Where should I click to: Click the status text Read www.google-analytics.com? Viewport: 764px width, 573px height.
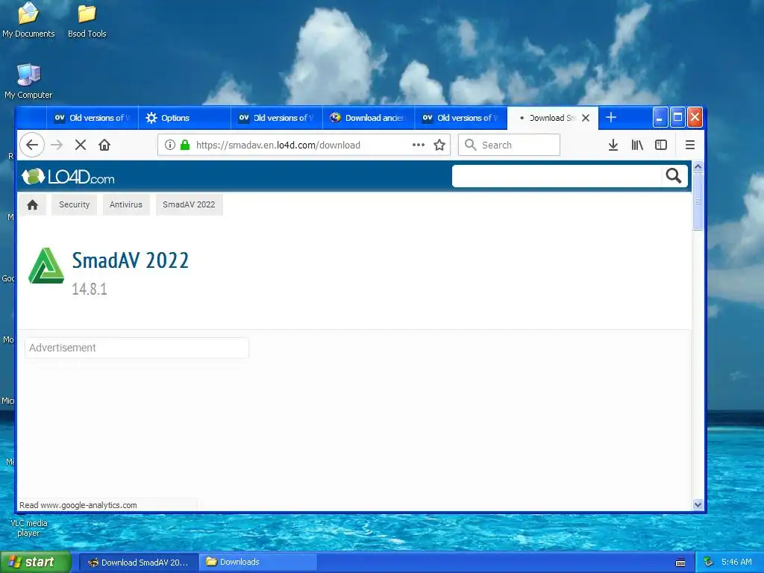(78, 505)
